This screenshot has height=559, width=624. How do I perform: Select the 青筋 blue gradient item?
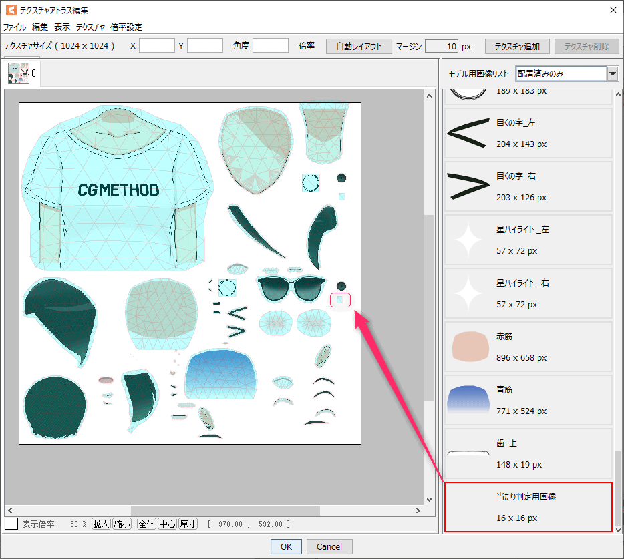[528, 400]
